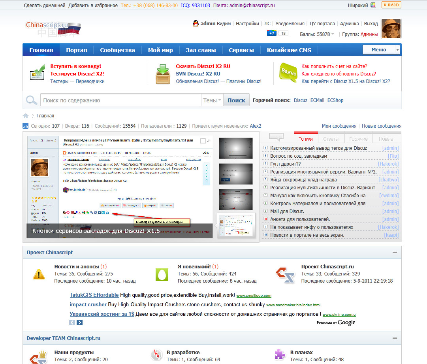Click the green egg newcomer forum icon
This screenshot has width=427, height=364.
162,275
